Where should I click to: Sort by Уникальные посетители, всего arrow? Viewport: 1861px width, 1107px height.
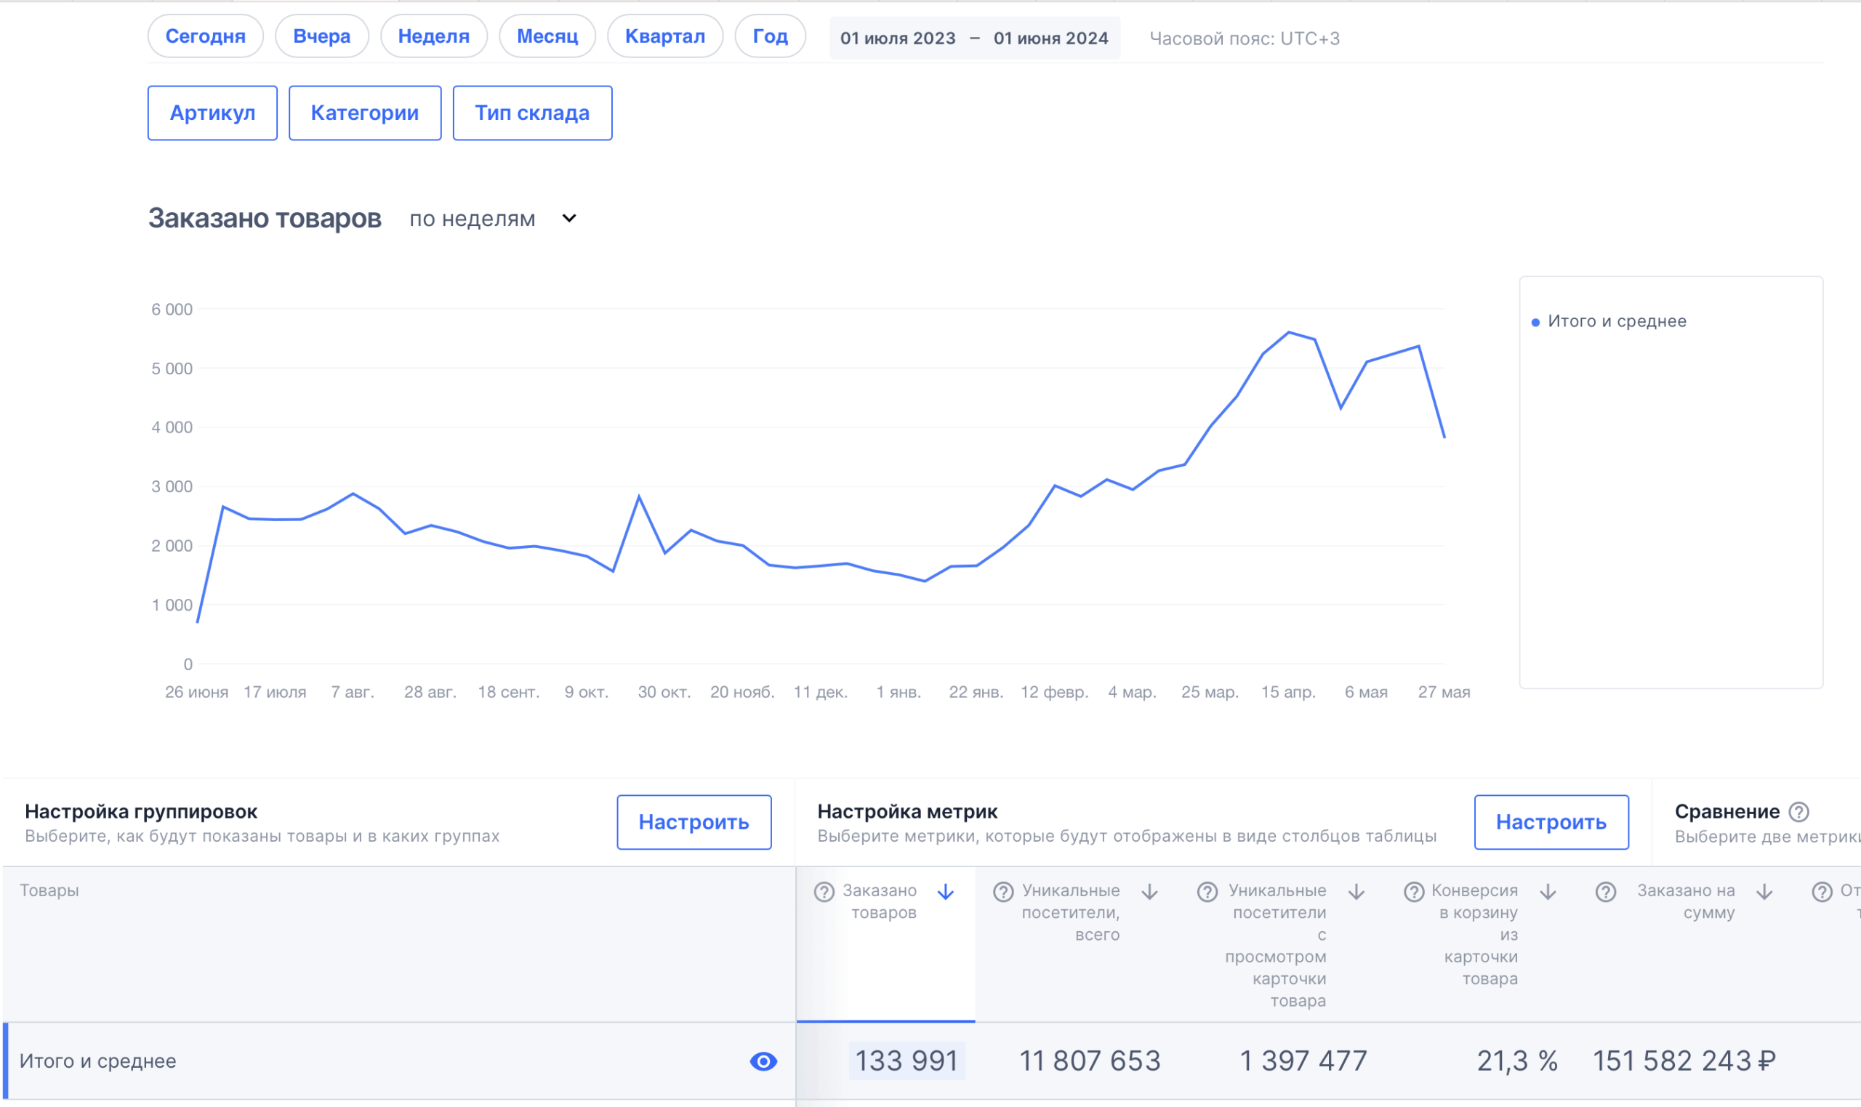1149,891
